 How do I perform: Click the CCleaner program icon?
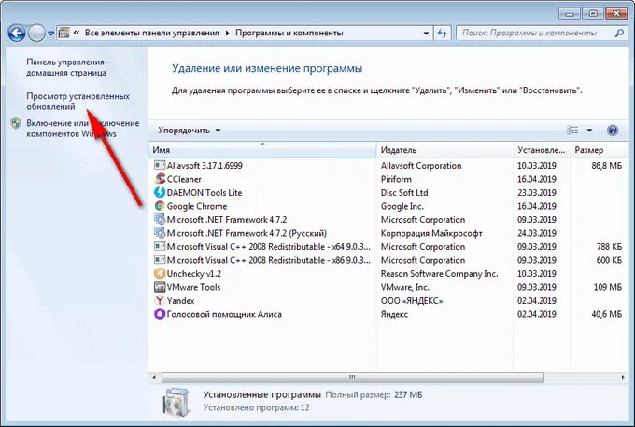point(160,179)
